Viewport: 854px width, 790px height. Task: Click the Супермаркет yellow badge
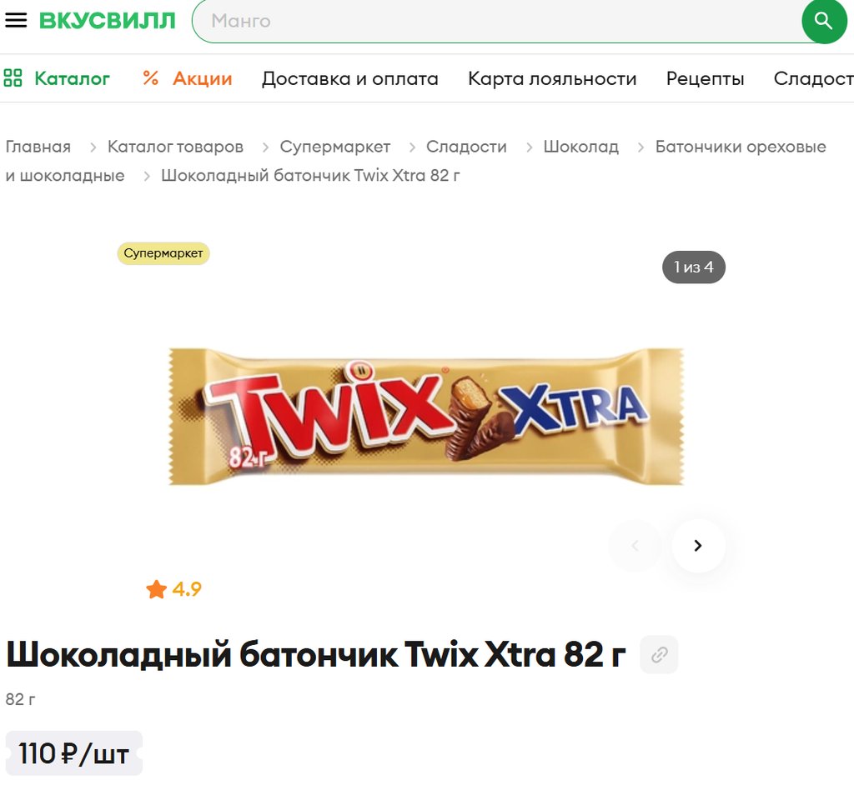point(163,253)
